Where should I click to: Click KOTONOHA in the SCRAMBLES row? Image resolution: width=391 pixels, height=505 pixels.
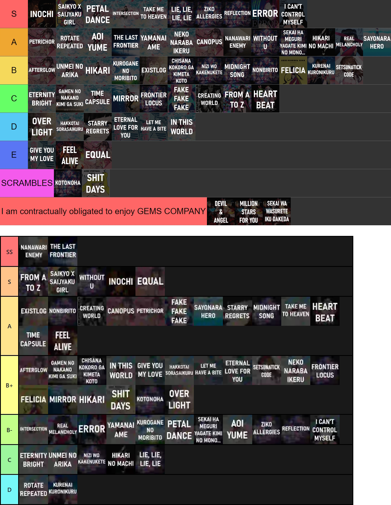tap(68, 183)
